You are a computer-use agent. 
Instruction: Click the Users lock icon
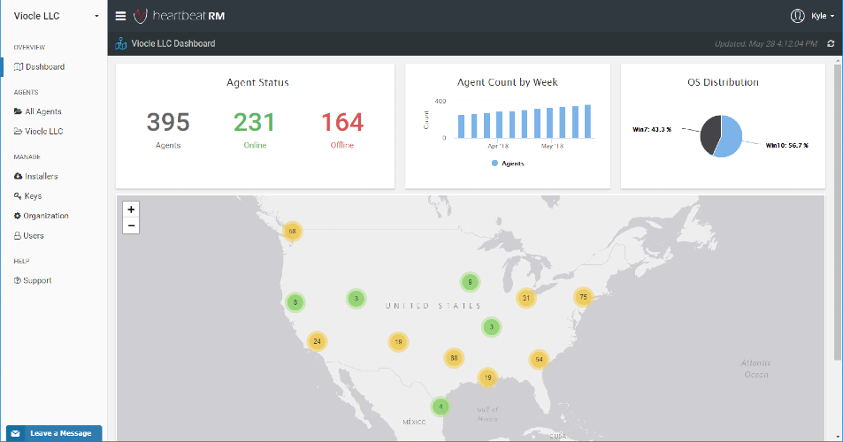point(17,236)
